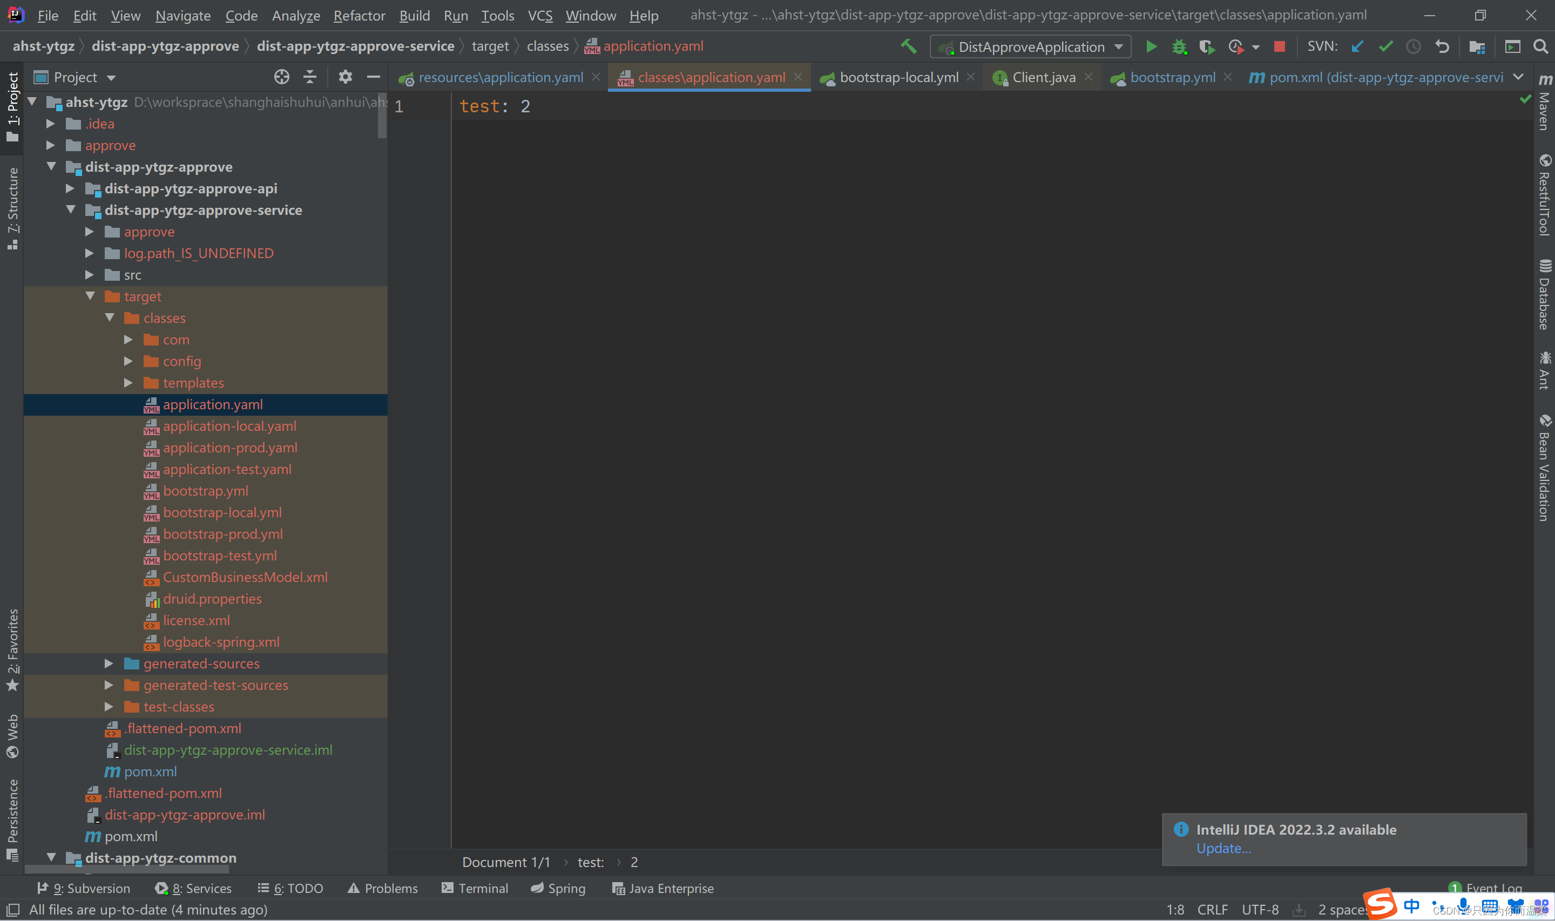
Task: Expand the generated-sources folder
Action: (109, 663)
